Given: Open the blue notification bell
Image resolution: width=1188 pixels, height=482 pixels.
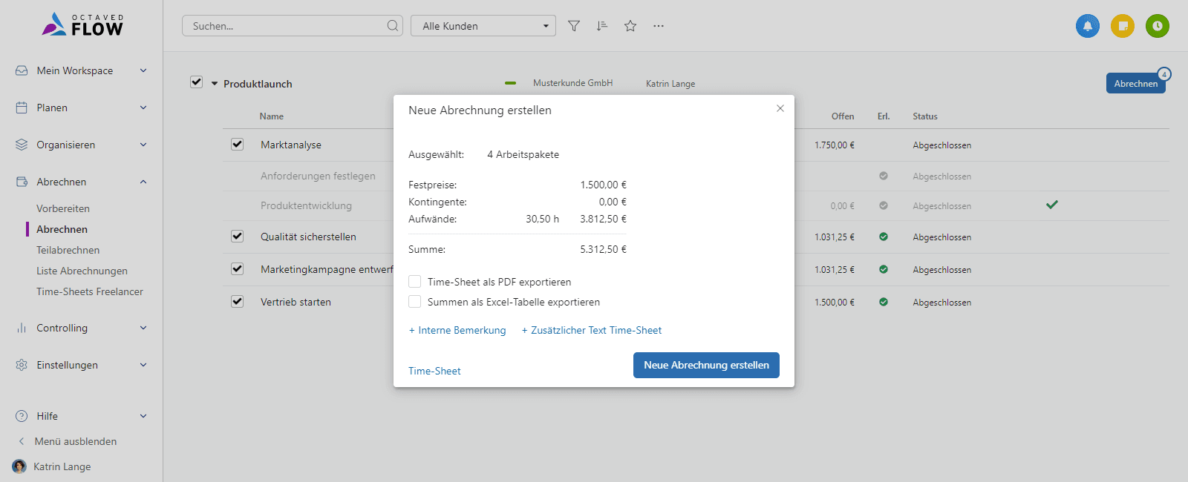Looking at the screenshot, I should coord(1088,26).
